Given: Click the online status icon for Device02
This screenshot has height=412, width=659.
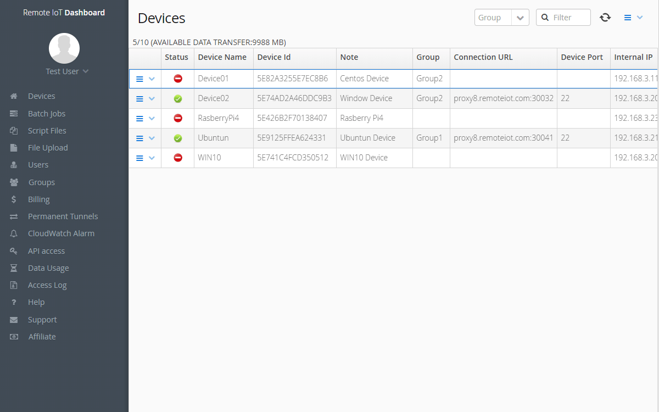Looking at the screenshot, I should tap(177, 98).
